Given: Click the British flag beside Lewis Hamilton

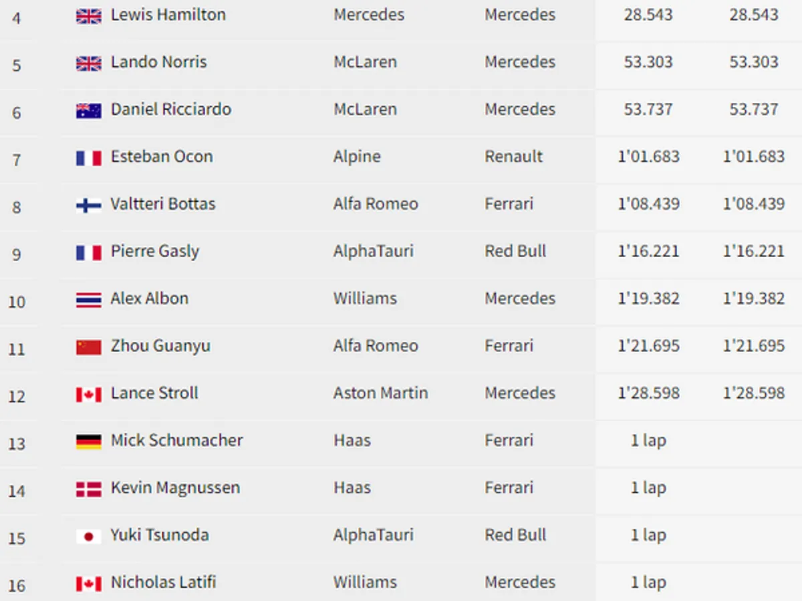Looking at the screenshot, I should pyautogui.click(x=88, y=16).
